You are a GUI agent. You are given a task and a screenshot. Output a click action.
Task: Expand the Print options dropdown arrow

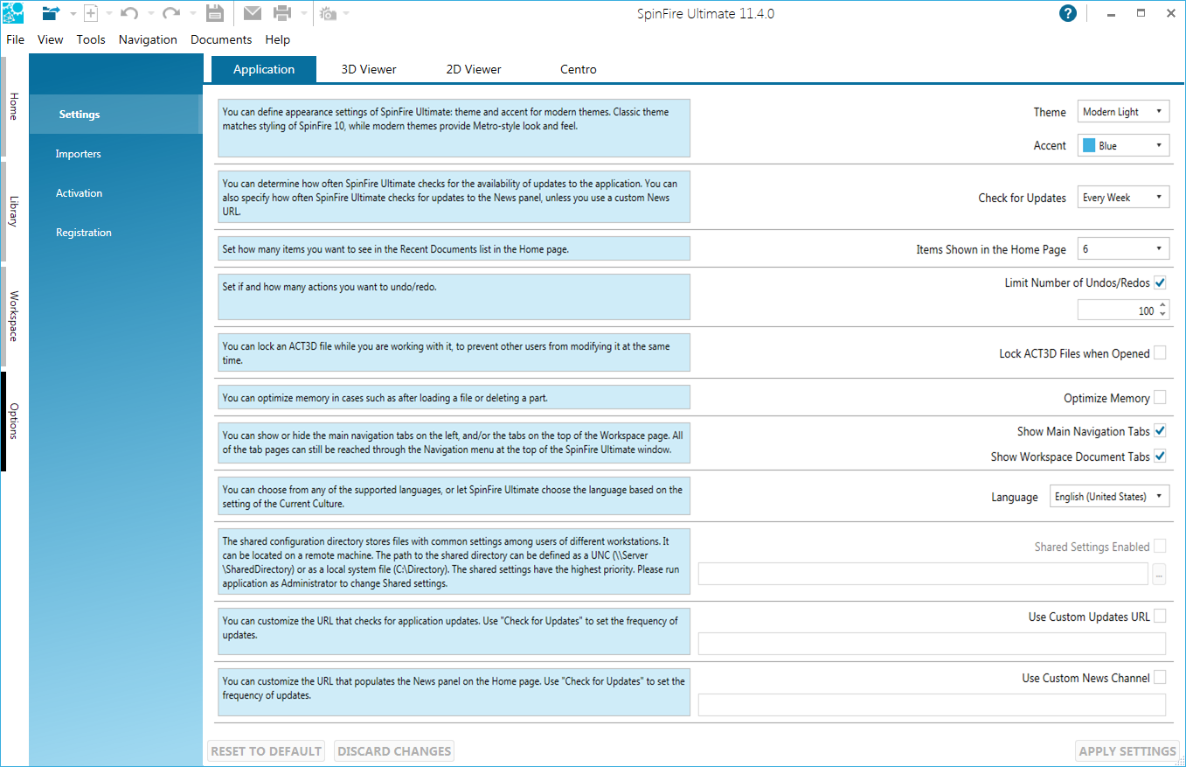pos(303,13)
